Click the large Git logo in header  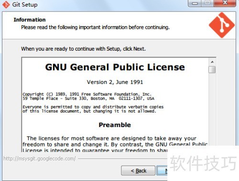222,25
